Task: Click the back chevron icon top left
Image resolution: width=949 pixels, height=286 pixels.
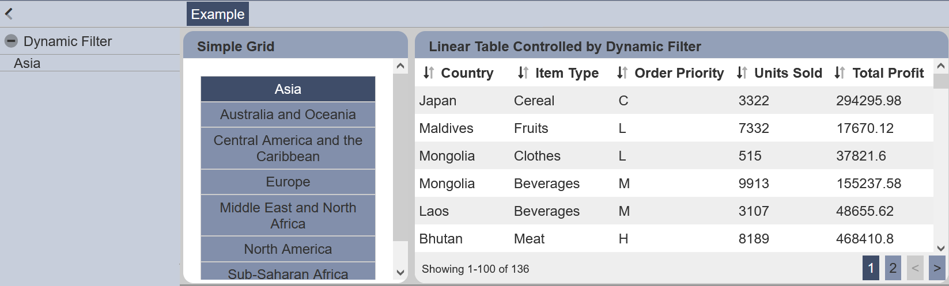Action: [x=9, y=14]
